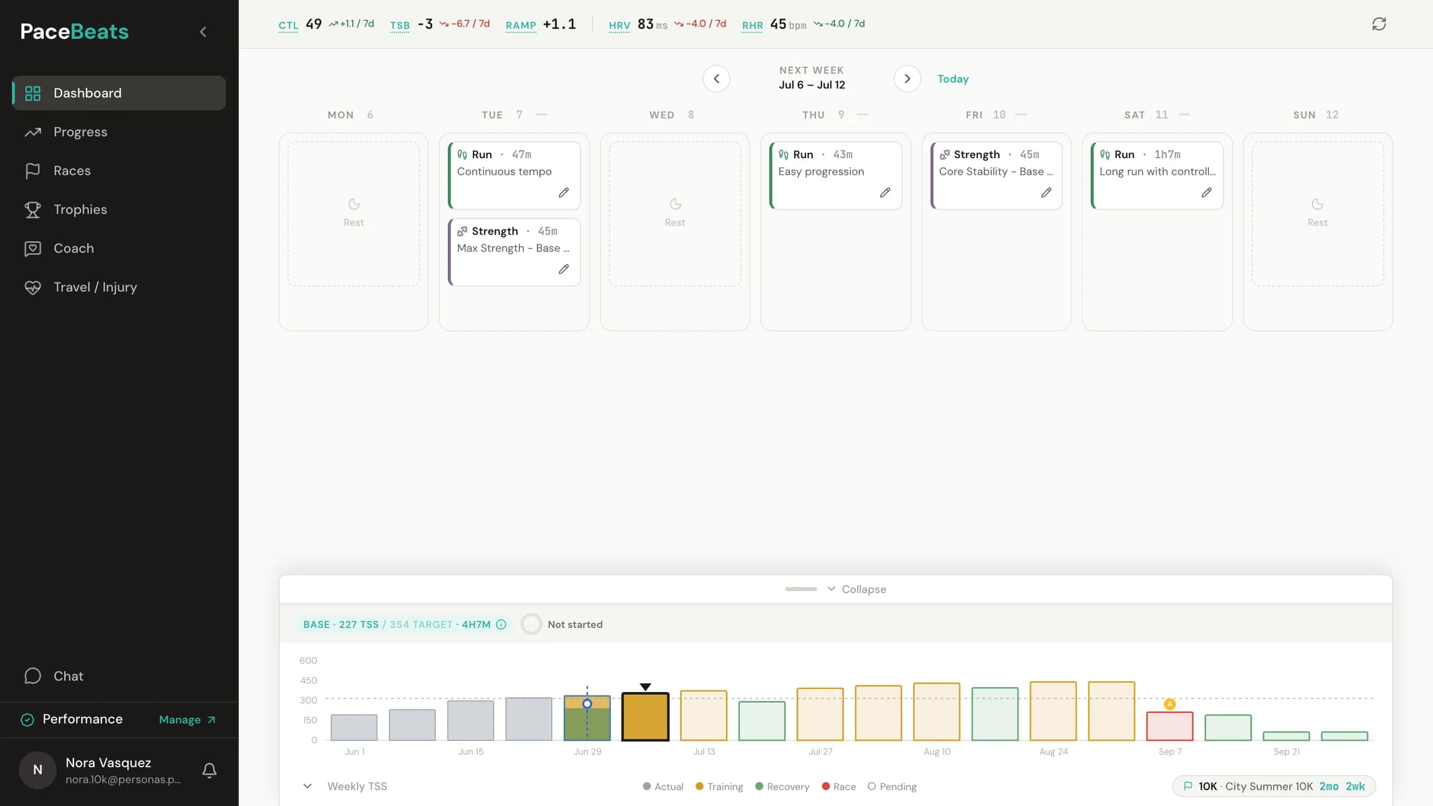The height and width of the screenshot is (806, 1433).
Task: Collapse Thursday with its dash toggle
Action: point(863,115)
